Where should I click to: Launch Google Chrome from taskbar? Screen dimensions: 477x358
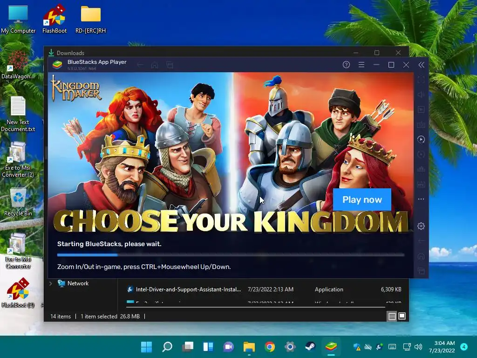[270, 347]
